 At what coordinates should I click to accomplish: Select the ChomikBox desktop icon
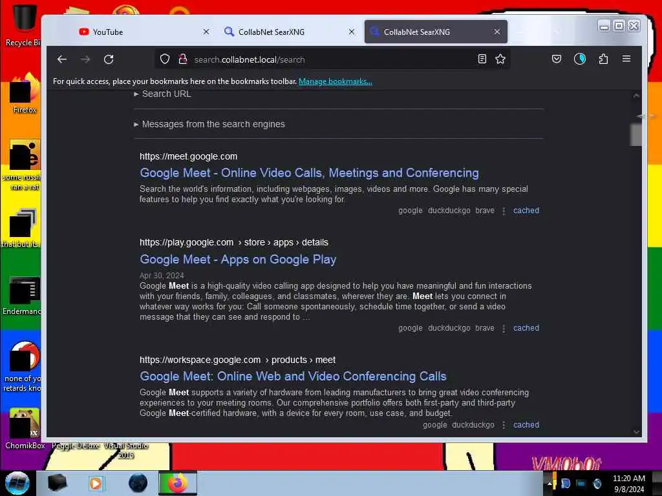(x=25, y=429)
